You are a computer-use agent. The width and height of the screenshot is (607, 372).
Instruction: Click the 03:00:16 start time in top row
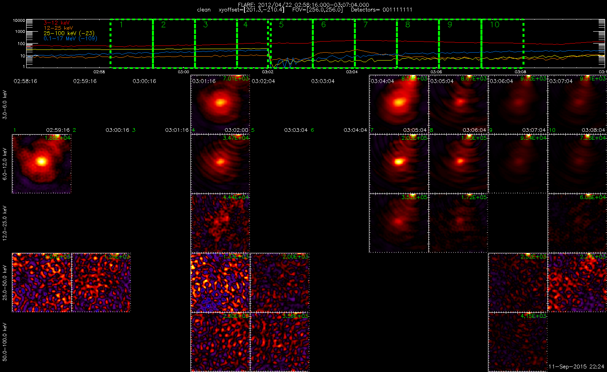(x=144, y=81)
